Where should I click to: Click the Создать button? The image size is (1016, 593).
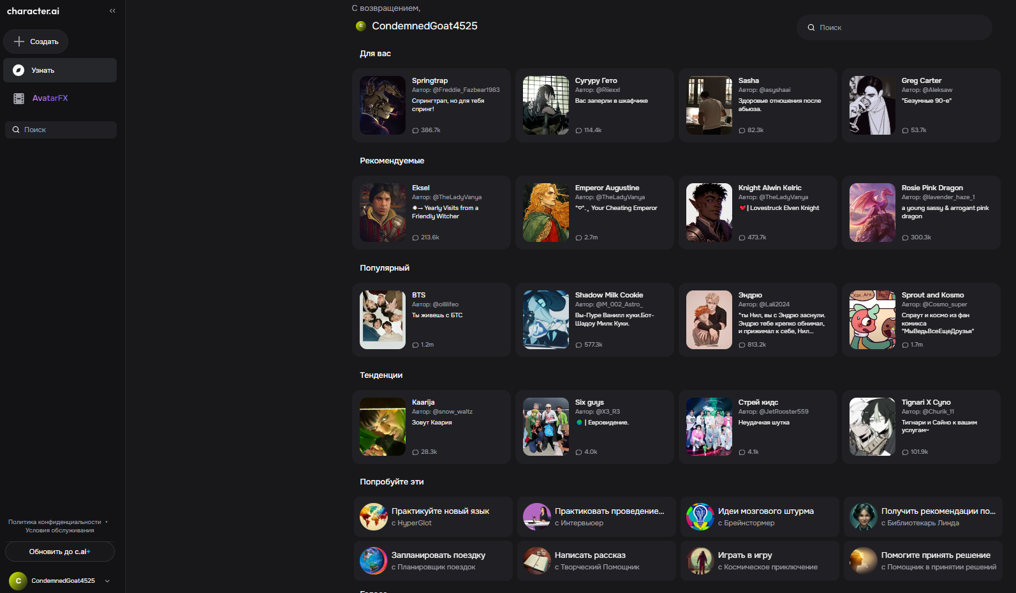tap(36, 41)
